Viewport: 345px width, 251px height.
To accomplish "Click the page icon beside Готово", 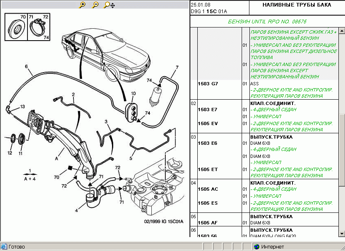I will point(4,246).
